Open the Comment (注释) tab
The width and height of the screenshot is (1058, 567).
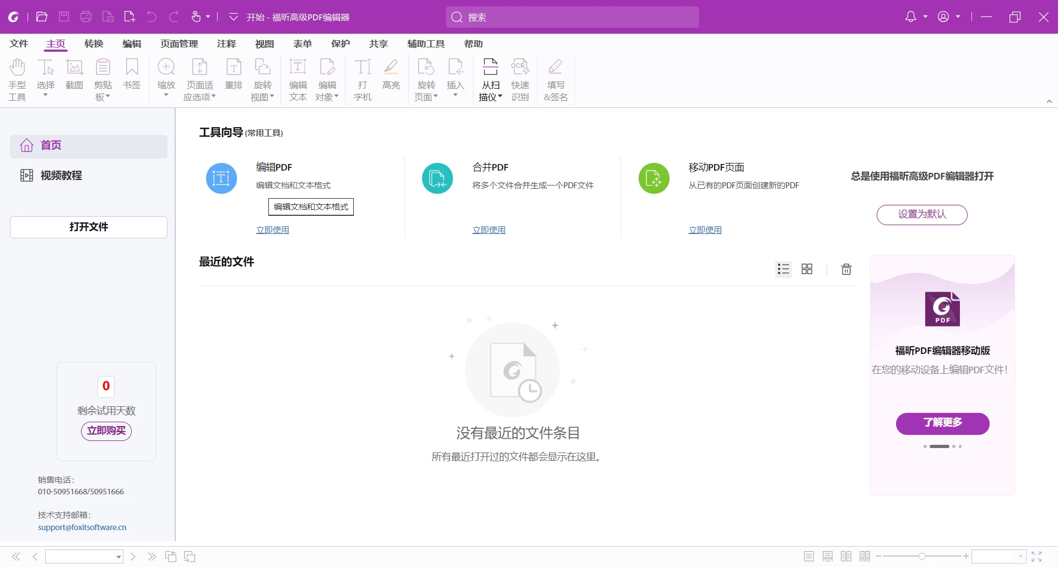pyautogui.click(x=226, y=43)
